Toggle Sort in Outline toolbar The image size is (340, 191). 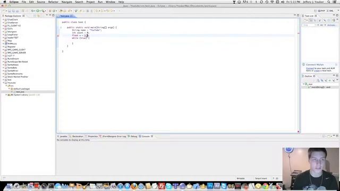pyautogui.click(x=318, y=81)
